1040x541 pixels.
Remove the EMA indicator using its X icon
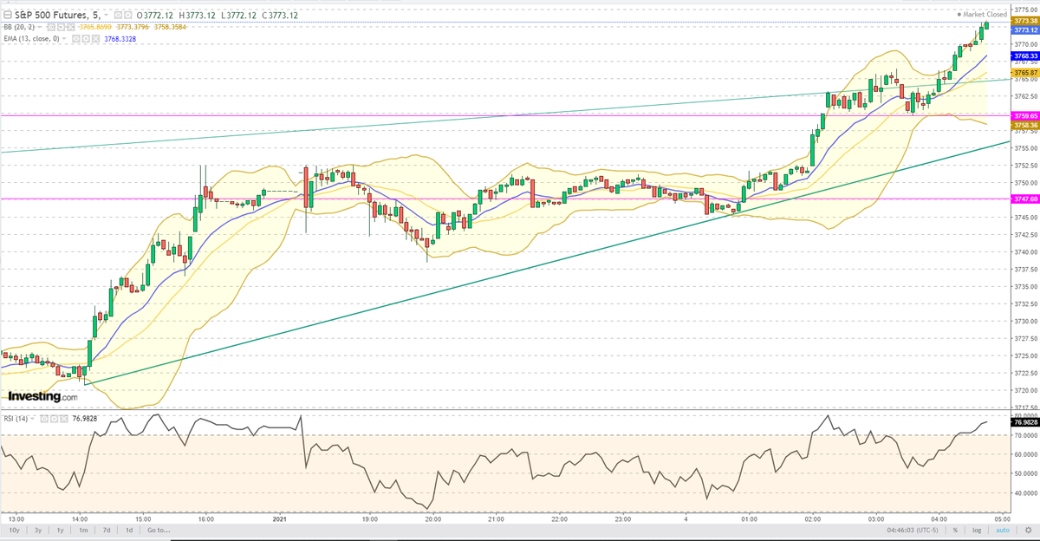(95, 39)
